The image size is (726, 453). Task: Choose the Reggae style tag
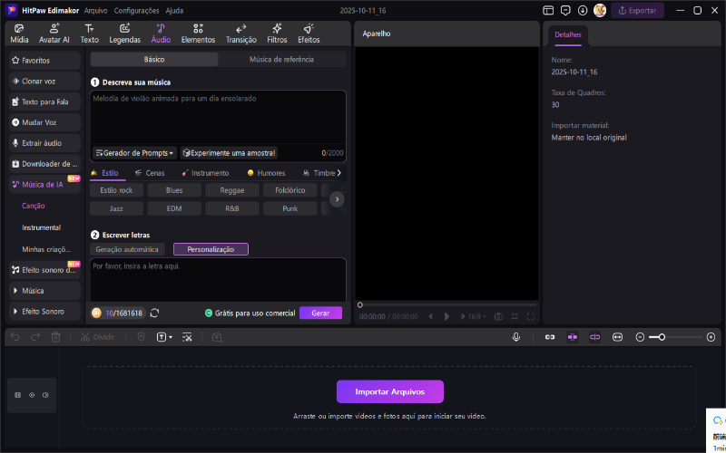[x=232, y=190]
